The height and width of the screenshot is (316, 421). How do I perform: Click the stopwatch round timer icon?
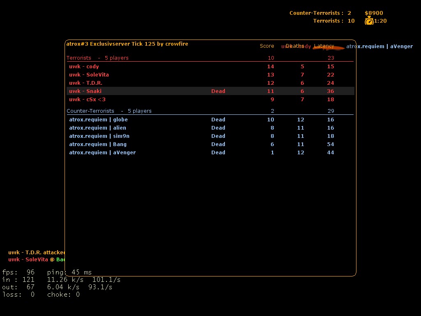[x=369, y=21]
